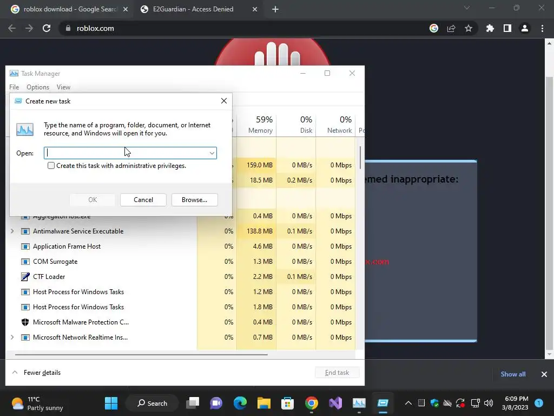Viewport: 554px width, 416px height.
Task: Reload the roblox.com page
Action: 47,28
